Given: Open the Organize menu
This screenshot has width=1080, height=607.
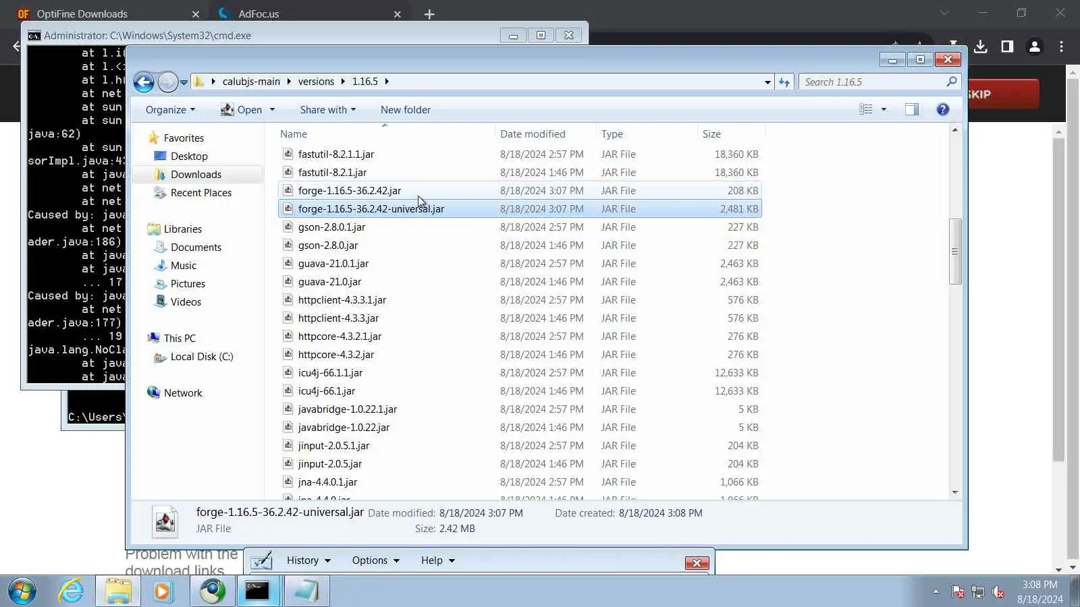Looking at the screenshot, I should click(x=170, y=109).
